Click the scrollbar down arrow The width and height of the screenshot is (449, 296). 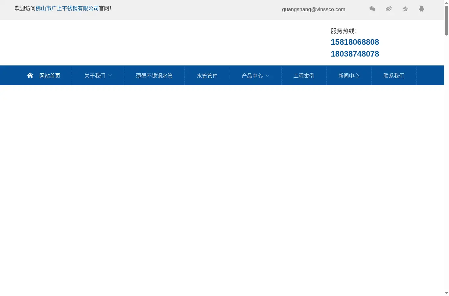446,293
